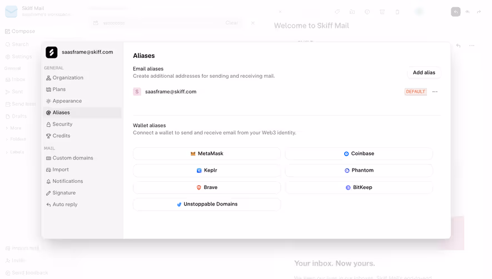Click Compose in the background sidebar
The image size is (492, 279).
pyautogui.click(x=20, y=31)
